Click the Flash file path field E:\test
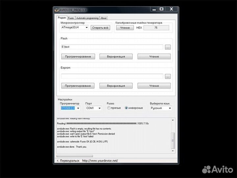The width and height of the screenshot is (237, 178). (x=112, y=47)
